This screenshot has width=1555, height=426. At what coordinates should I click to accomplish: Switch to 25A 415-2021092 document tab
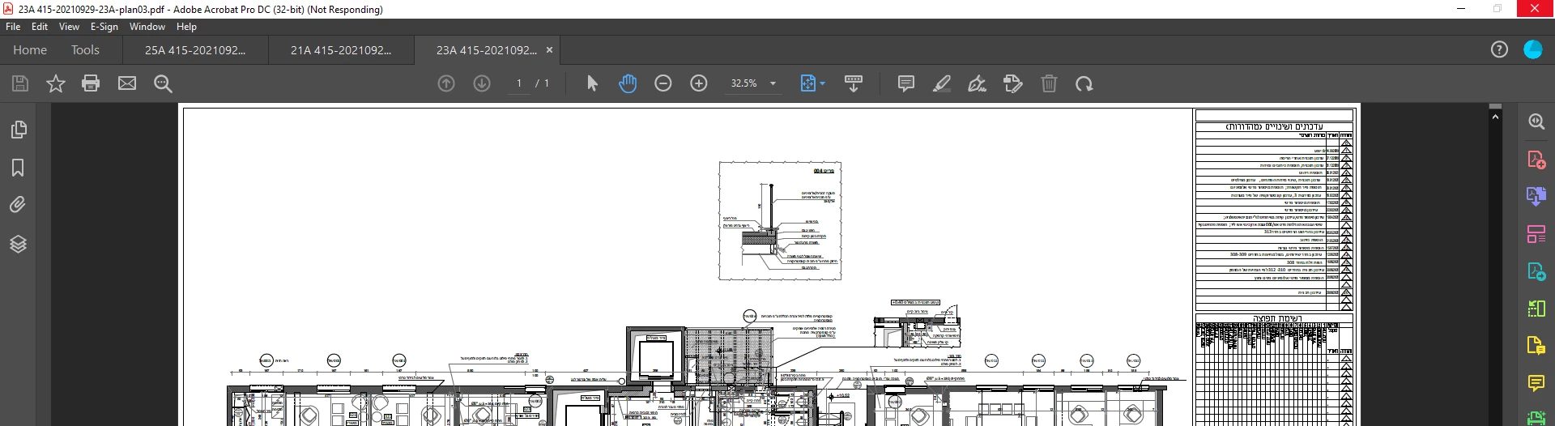[x=195, y=50]
